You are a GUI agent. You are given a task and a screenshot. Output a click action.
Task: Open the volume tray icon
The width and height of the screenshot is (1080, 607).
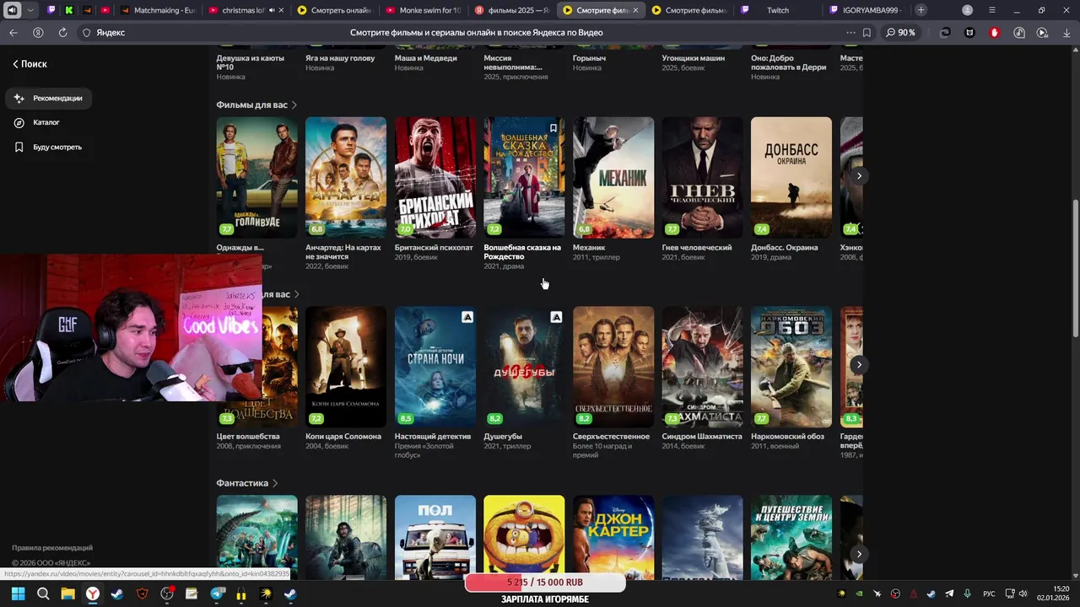click(x=1022, y=594)
